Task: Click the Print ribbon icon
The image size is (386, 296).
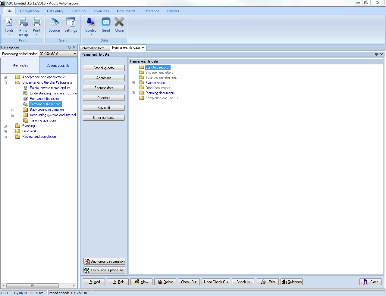Action: [x=36, y=26]
